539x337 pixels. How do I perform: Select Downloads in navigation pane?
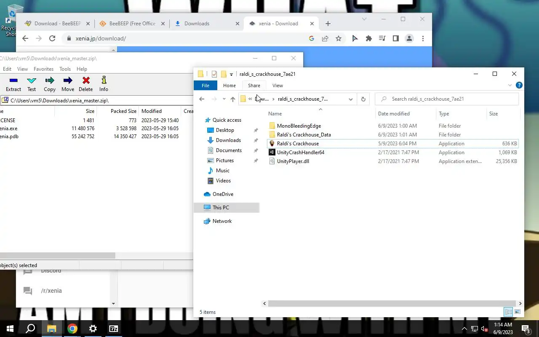[x=228, y=140]
